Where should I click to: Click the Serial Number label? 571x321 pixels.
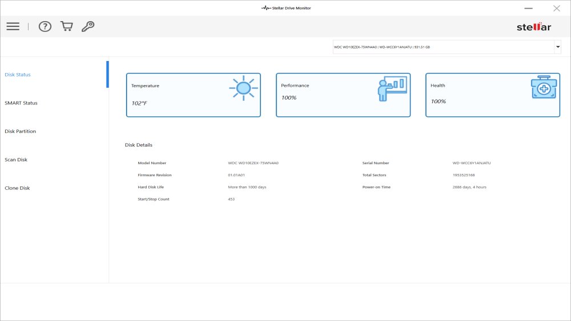[x=376, y=163]
